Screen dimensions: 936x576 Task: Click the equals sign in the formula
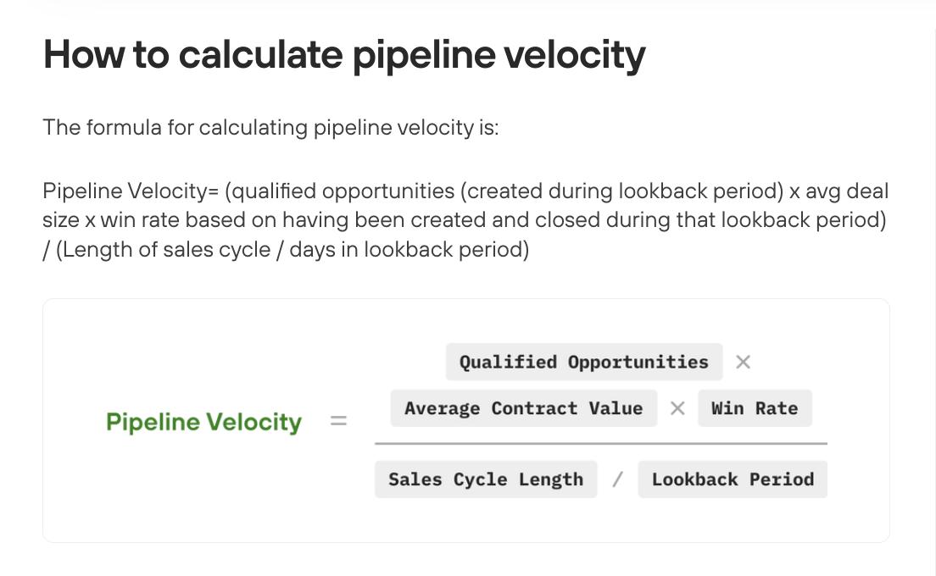click(x=338, y=421)
